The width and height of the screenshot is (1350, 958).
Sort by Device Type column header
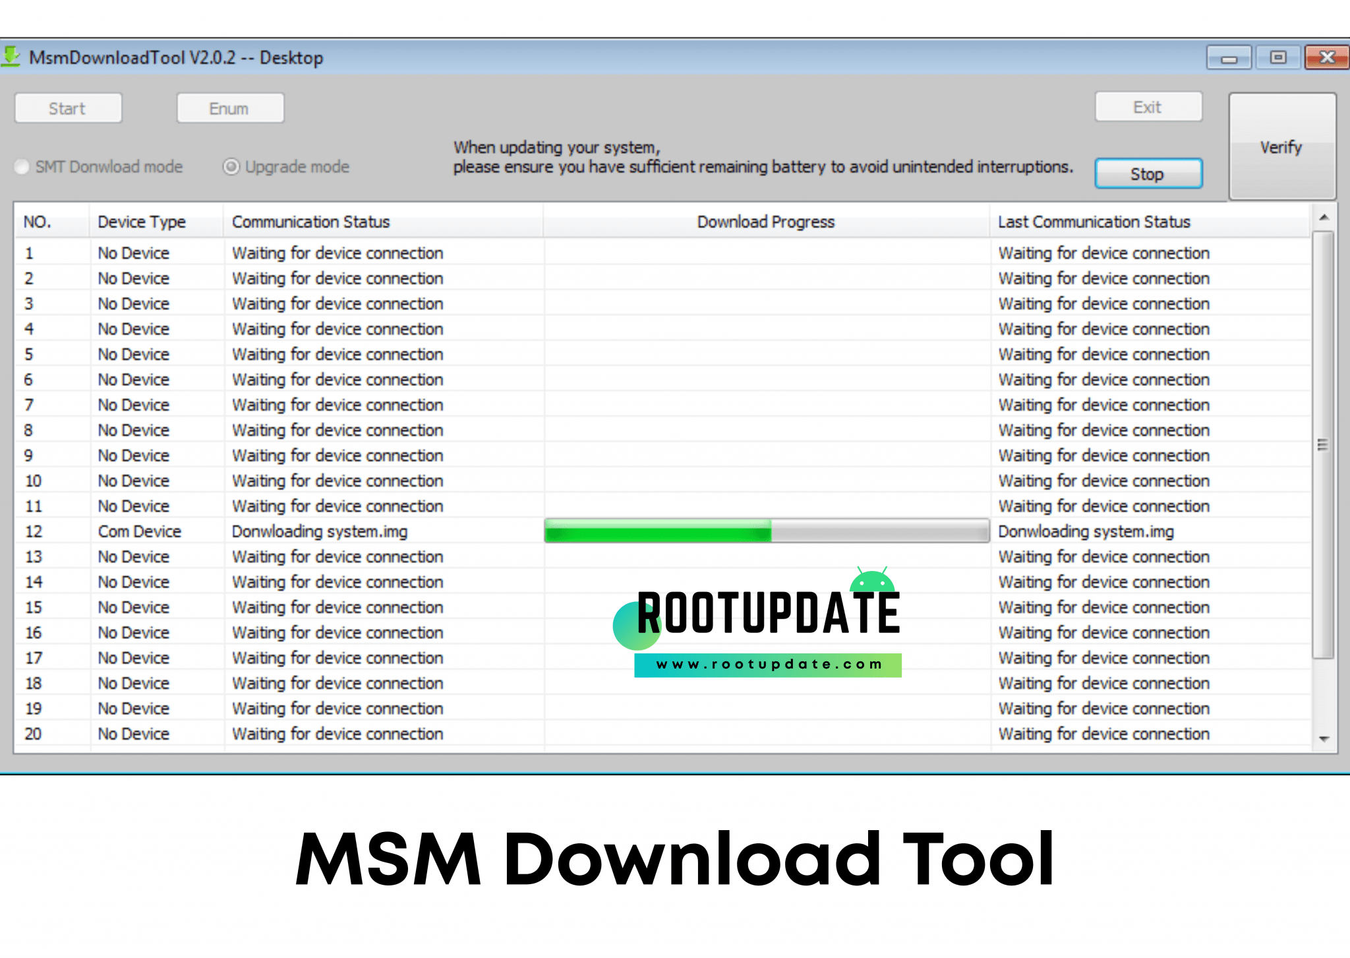[156, 222]
